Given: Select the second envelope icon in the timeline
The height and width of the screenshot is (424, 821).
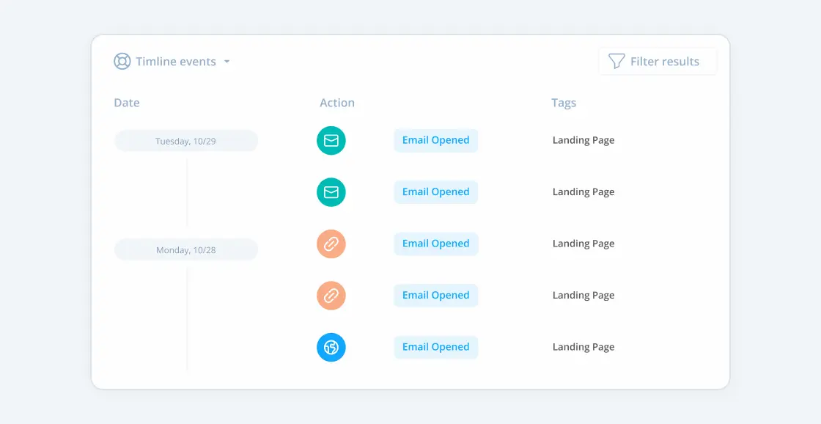Looking at the screenshot, I should tap(331, 191).
